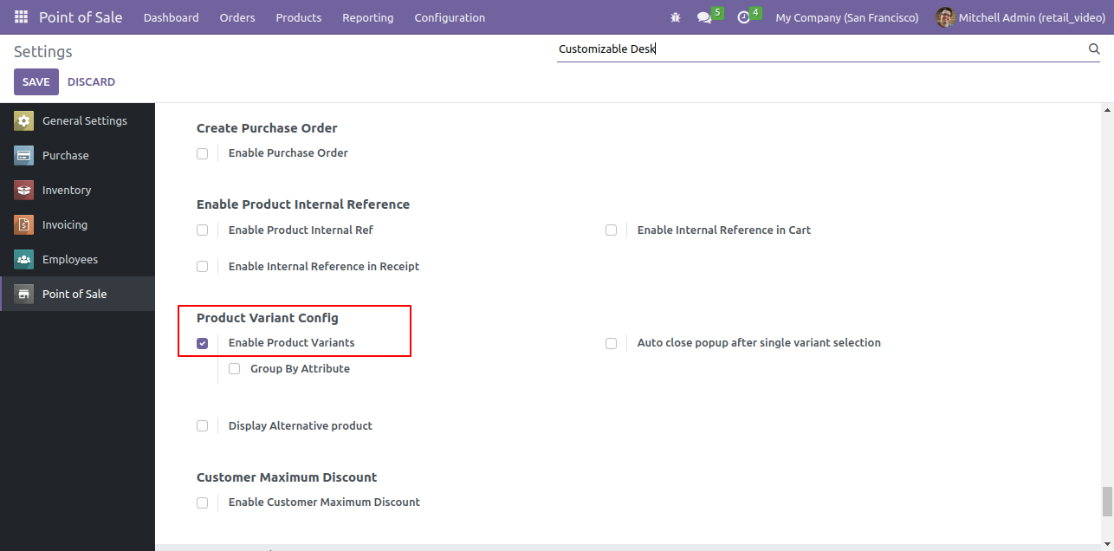Select the General Settings sidebar tab
Viewport: 1114px width, 551px height.
[x=77, y=121]
